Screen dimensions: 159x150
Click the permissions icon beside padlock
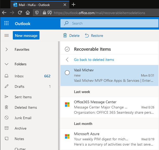(x=50, y=13)
